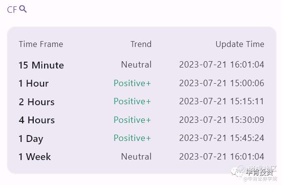Click Positive+ trend in 2 Hours row

click(x=132, y=101)
